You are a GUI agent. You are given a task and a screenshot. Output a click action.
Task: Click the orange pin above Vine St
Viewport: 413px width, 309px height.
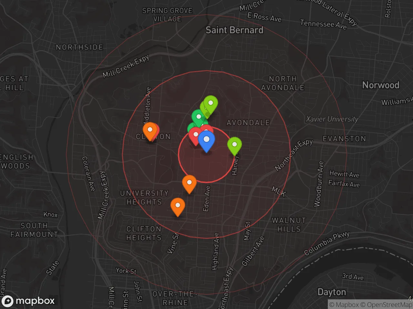[x=177, y=206]
